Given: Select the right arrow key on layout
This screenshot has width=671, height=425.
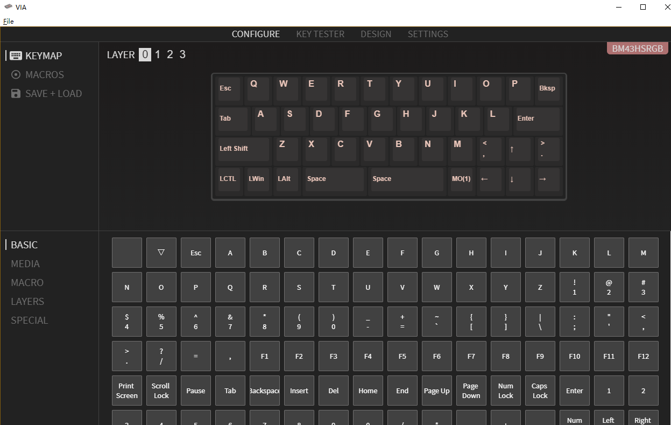Looking at the screenshot, I should (x=548, y=179).
